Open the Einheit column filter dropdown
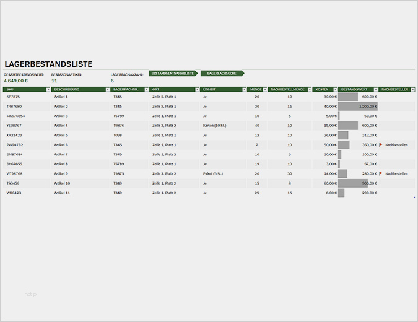Image resolution: width=418 pixels, height=322 pixels. coord(244,90)
